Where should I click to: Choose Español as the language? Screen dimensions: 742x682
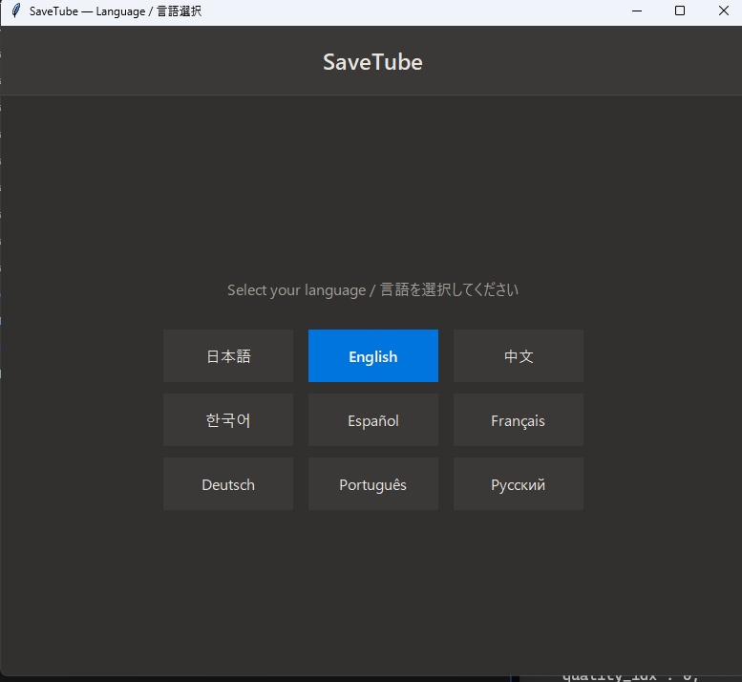[x=372, y=419]
